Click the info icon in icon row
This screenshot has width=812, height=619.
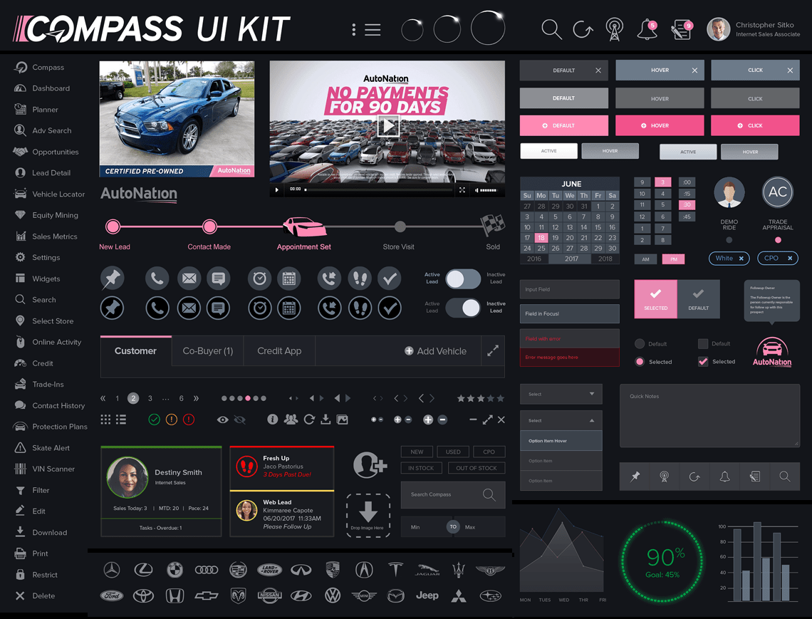(272, 419)
